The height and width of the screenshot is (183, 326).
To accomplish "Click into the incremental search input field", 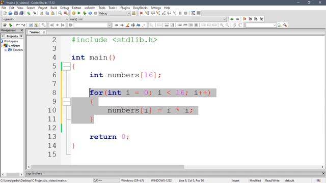I will (91, 25).
